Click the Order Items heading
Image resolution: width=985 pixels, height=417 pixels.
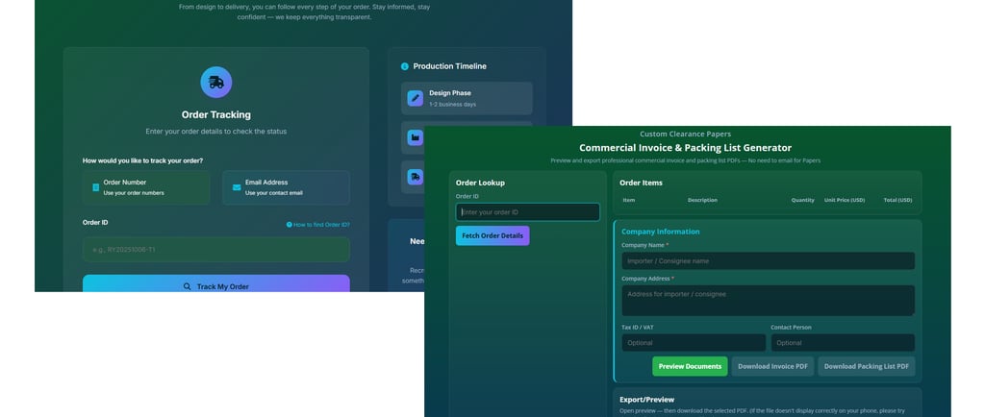(641, 184)
